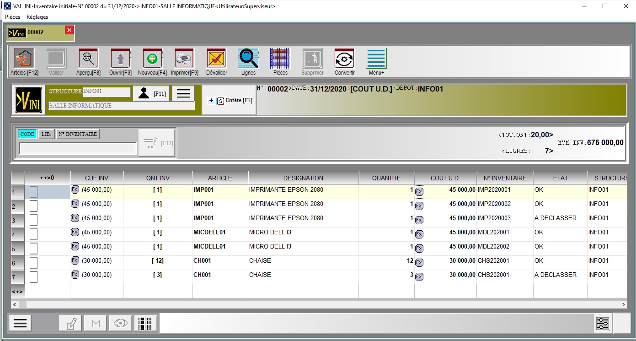Switch to the 00002 document tab
The height and width of the screenshot is (341, 636).
[x=35, y=32]
